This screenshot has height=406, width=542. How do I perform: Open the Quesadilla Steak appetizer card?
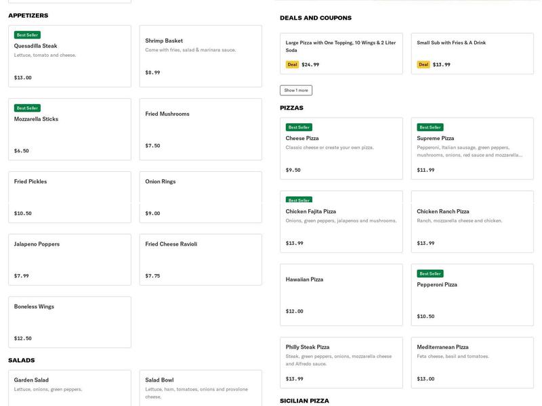point(69,56)
